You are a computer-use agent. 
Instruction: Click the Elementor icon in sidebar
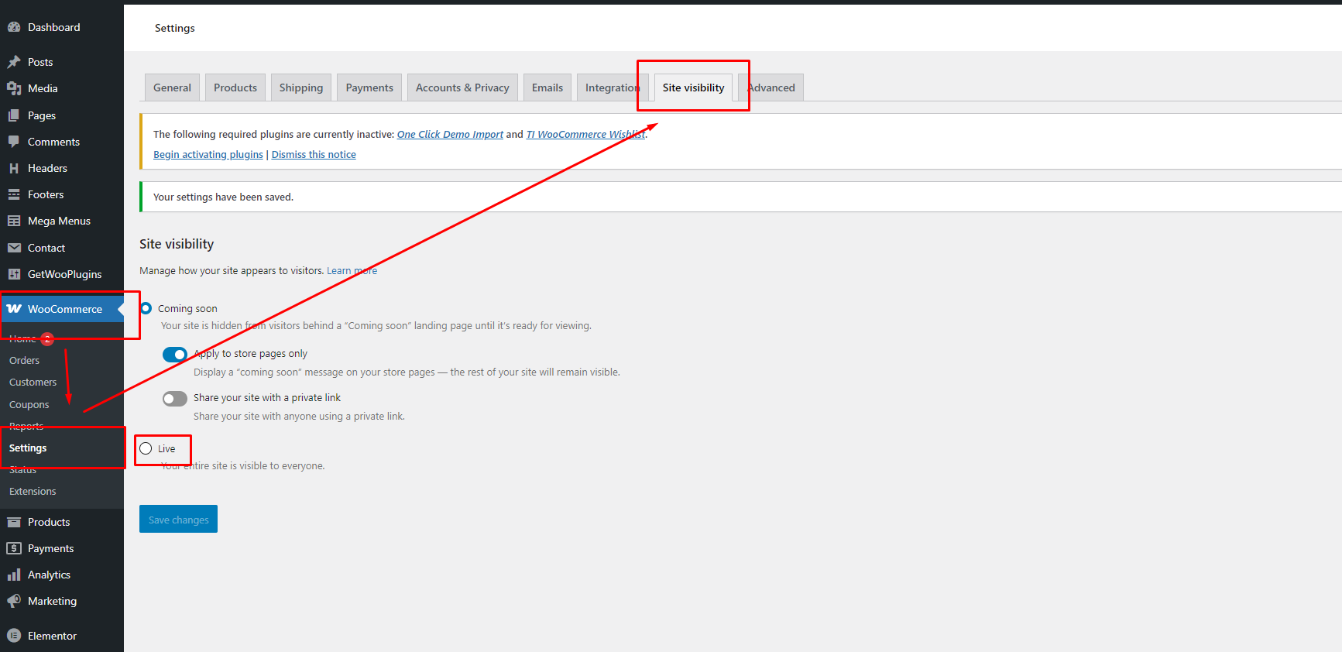[14, 636]
